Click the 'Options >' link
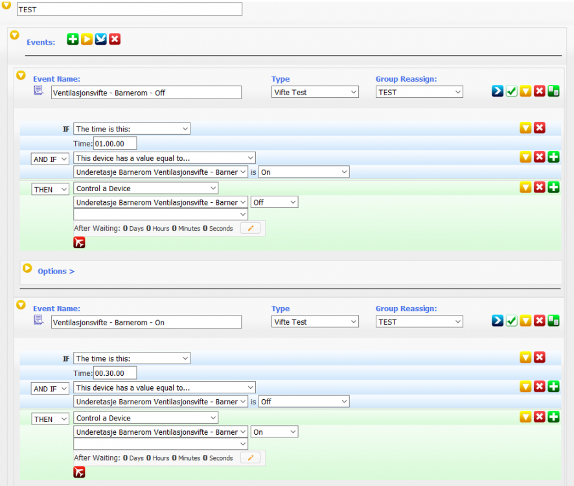The width and height of the screenshot is (574, 486). (56, 272)
